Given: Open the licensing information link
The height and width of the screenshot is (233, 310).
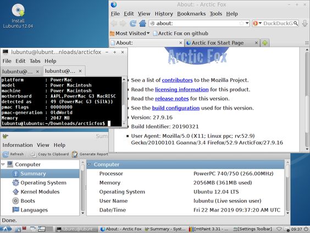Looking at the screenshot, I should point(182,90).
